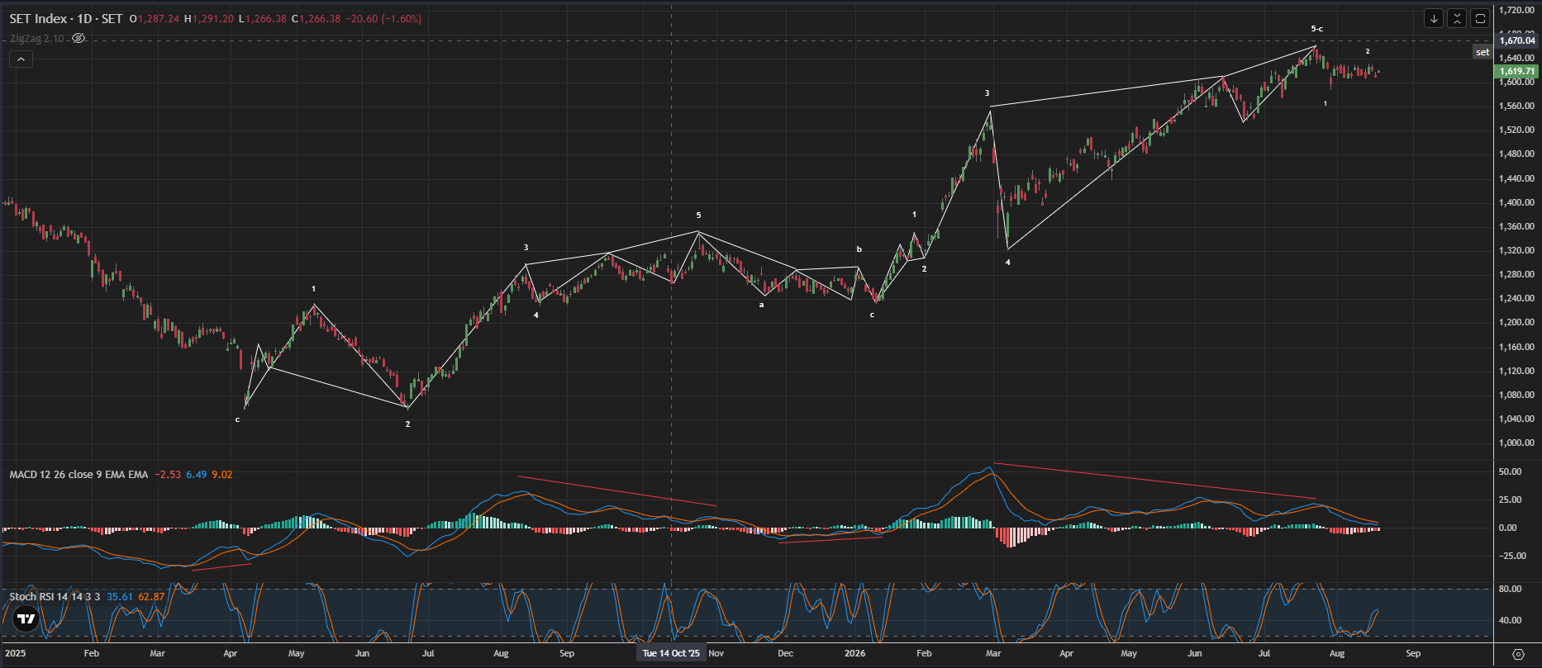Click the 1,320.00 price axis label
Screen dimensions: 1542x668
tap(1517, 250)
